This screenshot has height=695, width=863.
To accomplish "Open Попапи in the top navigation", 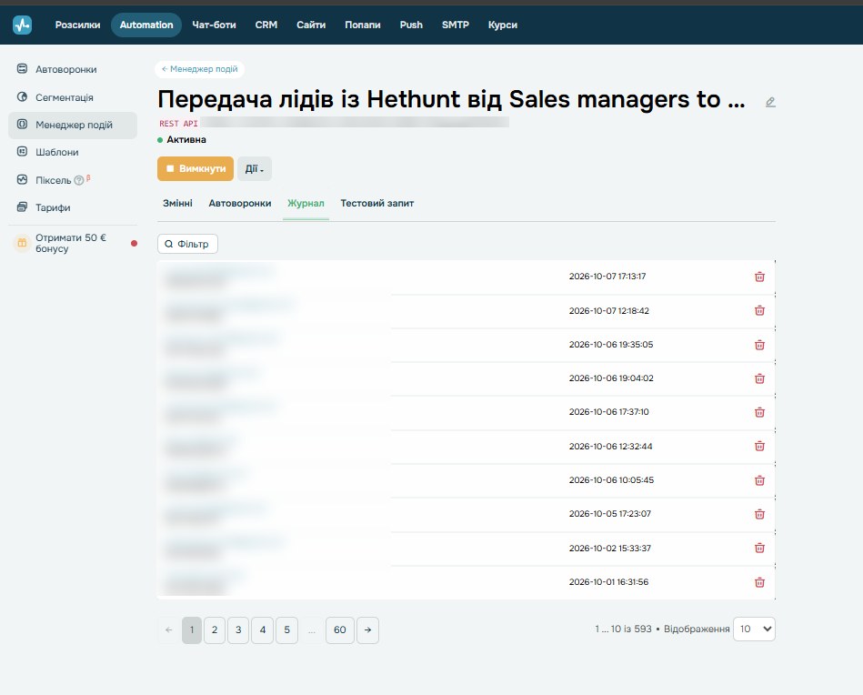I will pyautogui.click(x=363, y=25).
